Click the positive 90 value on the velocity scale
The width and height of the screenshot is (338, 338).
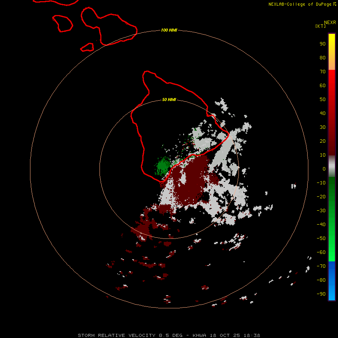point(323,44)
